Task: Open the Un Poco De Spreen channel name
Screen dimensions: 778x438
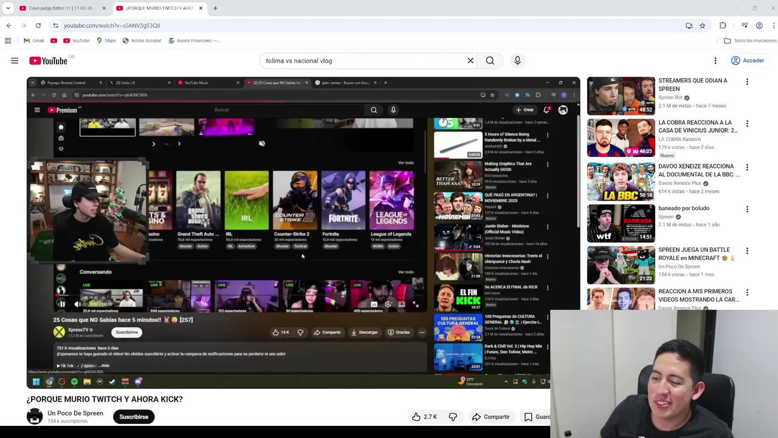Action: (x=75, y=413)
